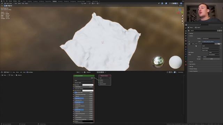
Task: Open the Render menu
Action: (x=10, y=1)
